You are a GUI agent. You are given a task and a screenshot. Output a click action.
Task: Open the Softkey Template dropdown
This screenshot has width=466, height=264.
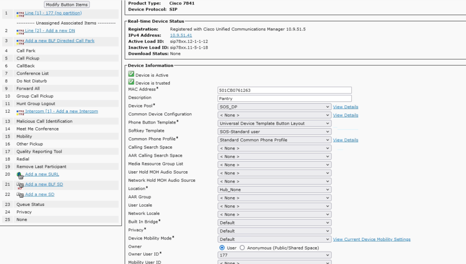(x=274, y=131)
